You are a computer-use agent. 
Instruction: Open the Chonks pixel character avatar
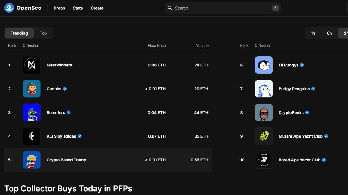[32, 89]
